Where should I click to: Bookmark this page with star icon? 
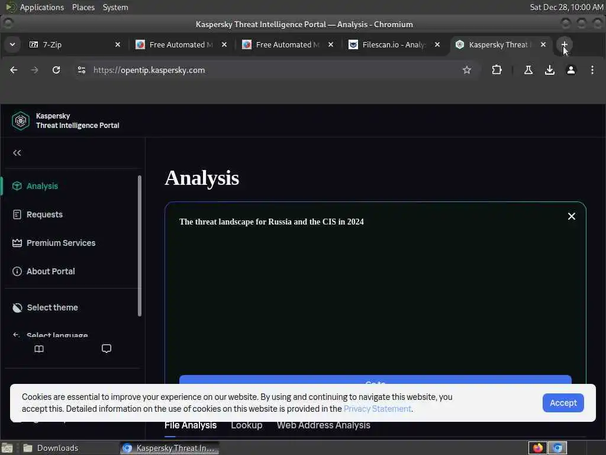coord(467,70)
